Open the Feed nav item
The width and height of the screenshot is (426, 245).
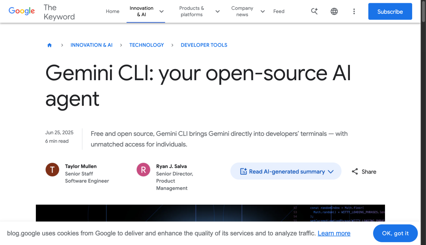pos(279,11)
